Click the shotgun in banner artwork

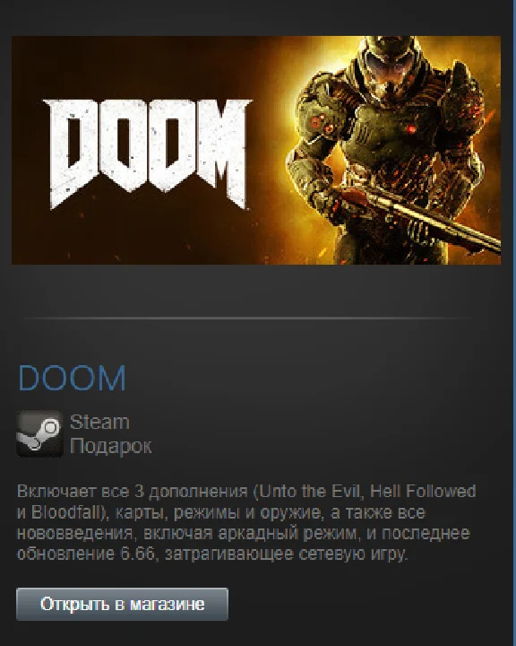424,216
